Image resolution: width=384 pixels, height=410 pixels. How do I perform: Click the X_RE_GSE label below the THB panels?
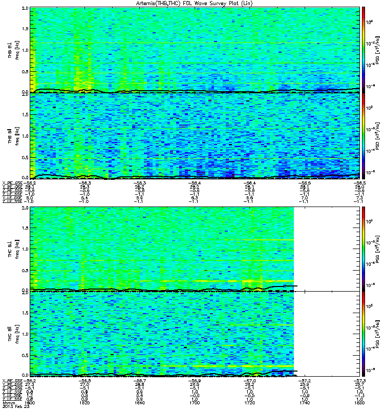pos(12,183)
